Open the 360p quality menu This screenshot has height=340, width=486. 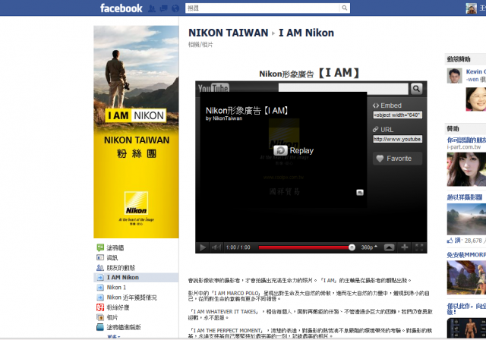[369, 247]
